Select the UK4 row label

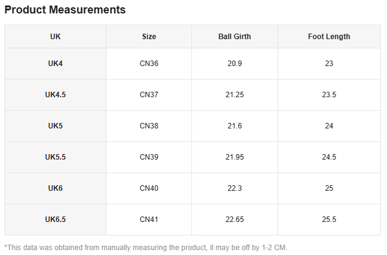(55, 64)
